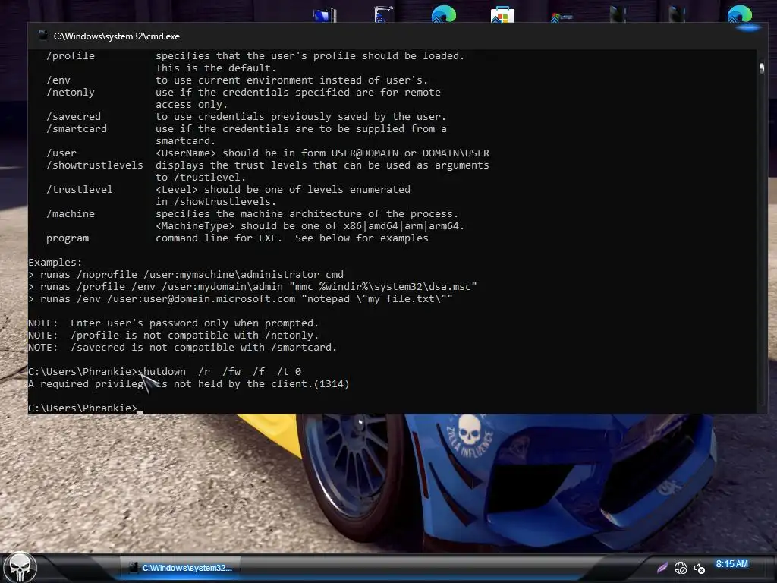Click the "/netonly" option text
This screenshot has height=583, width=777.
pyautogui.click(x=71, y=92)
